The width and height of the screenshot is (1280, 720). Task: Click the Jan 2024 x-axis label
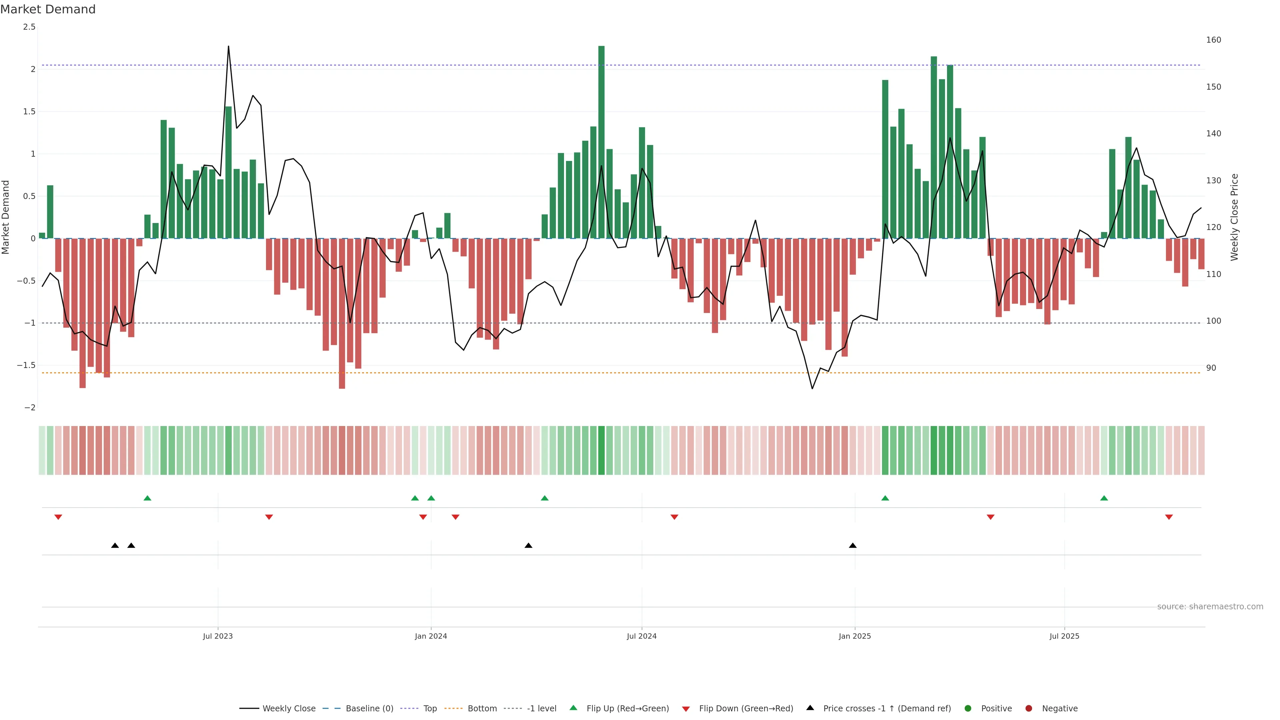(431, 636)
